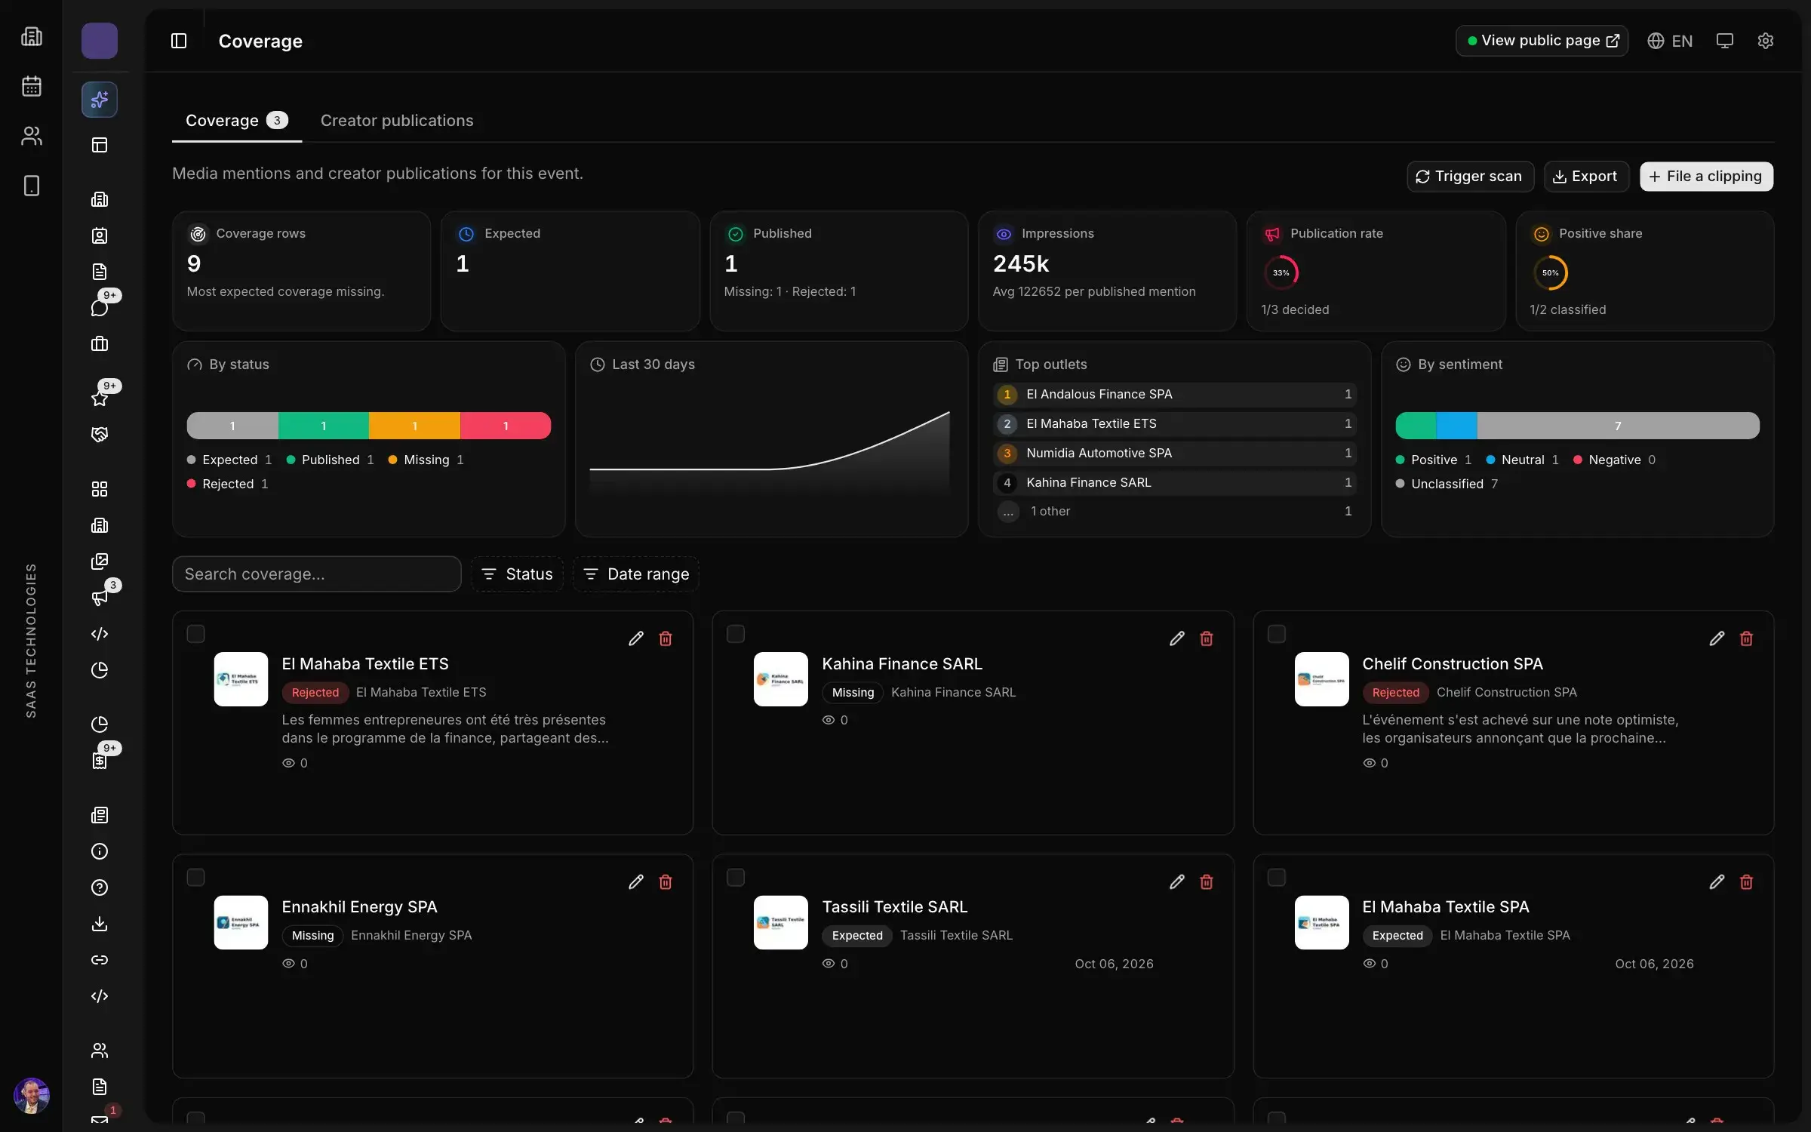Edit the Chelif Construction SPA card
The width and height of the screenshot is (1811, 1132).
[1717, 638]
